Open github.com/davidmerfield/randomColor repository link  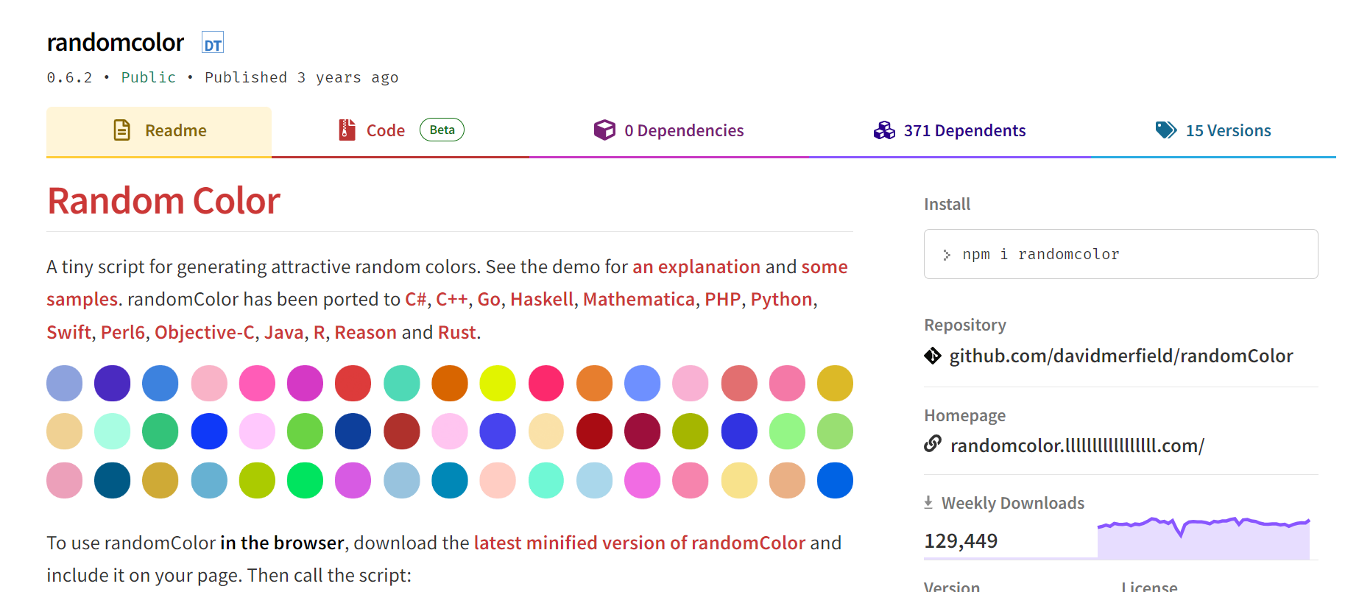(x=1120, y=356)
